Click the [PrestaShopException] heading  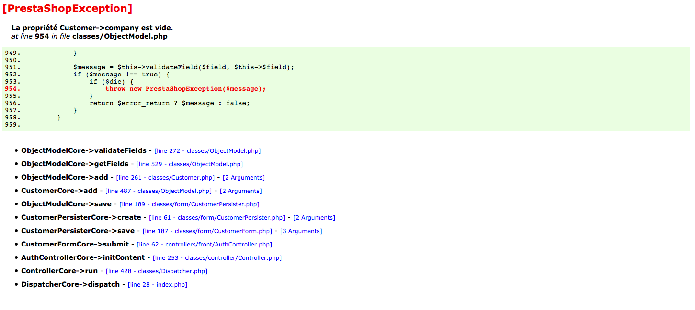click(67, 8)
